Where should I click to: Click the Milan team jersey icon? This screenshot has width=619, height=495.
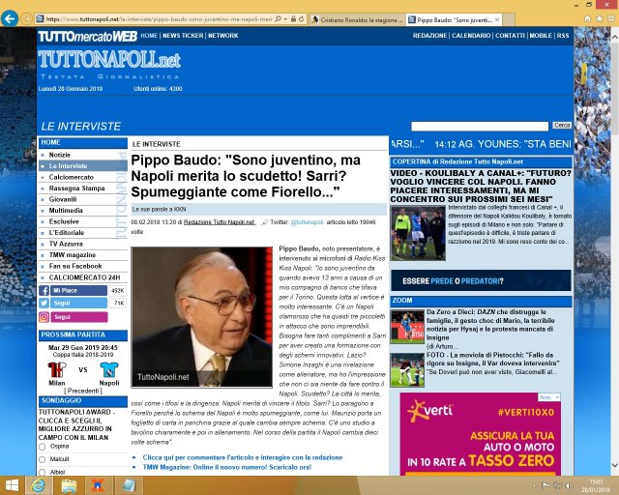[53, 368]
